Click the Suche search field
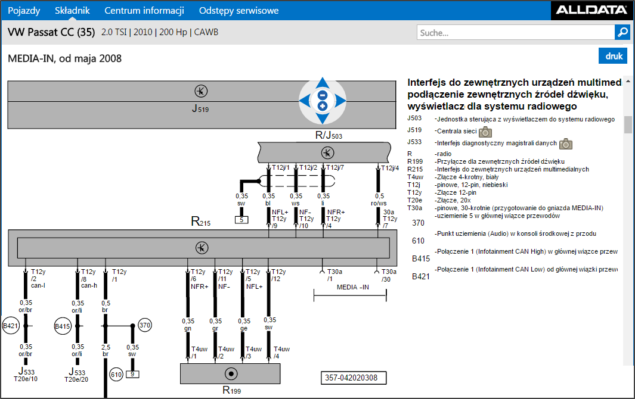Image resolution: width=635 pixels, height=399 pixels. (x=516, y=32)
